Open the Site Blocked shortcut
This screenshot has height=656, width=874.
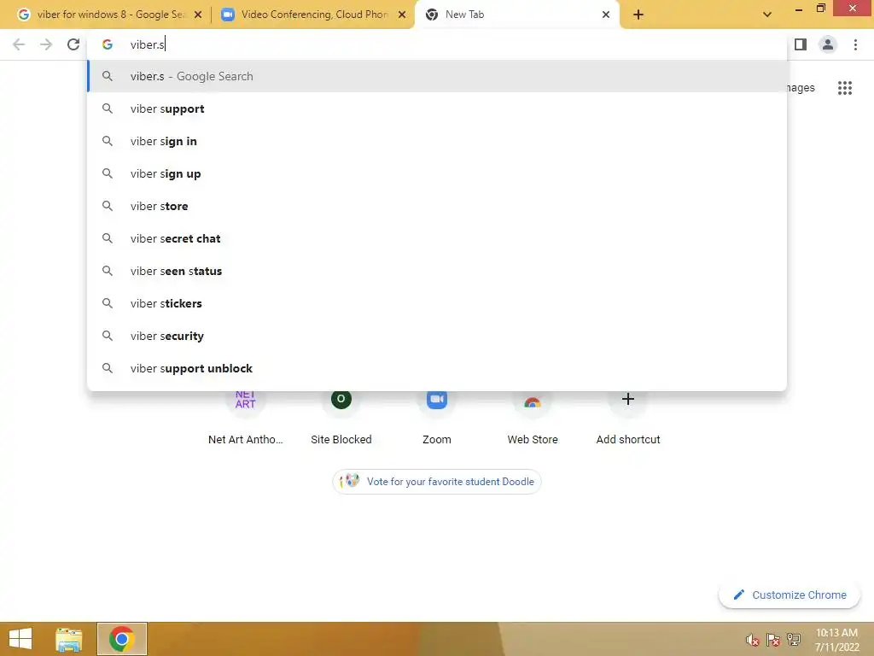tap(341, 416)
